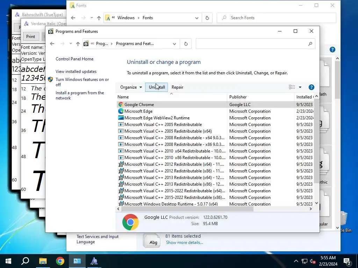This screenshot has width=358, height=268.
Task: Open the notification center icon
Action: click(347, 261)
